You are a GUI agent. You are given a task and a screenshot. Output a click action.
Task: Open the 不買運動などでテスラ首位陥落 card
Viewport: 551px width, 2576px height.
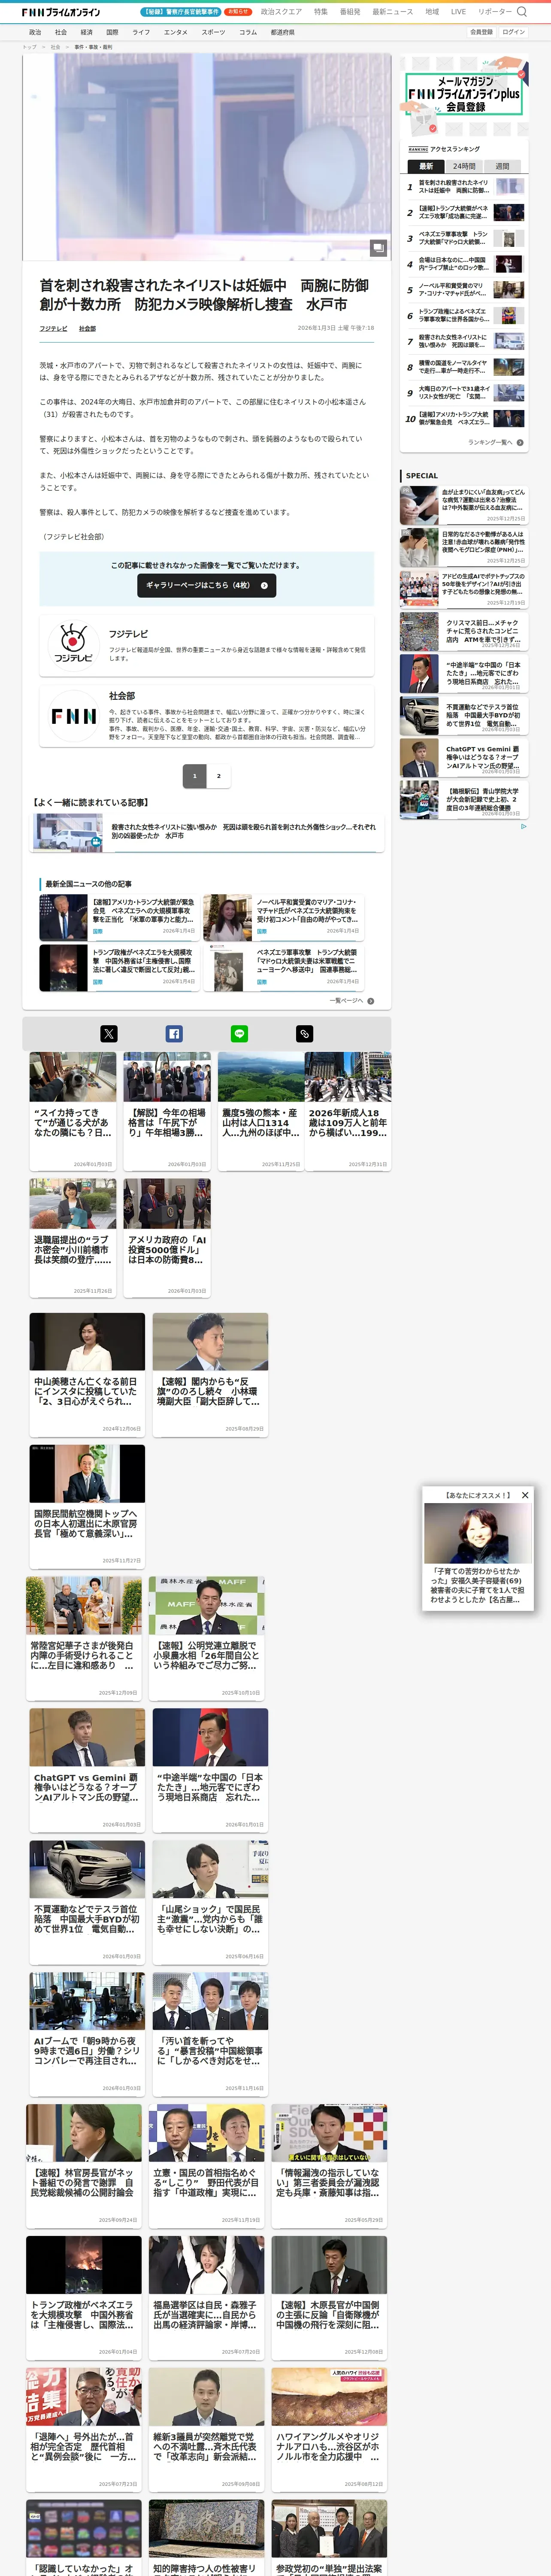87,1902
